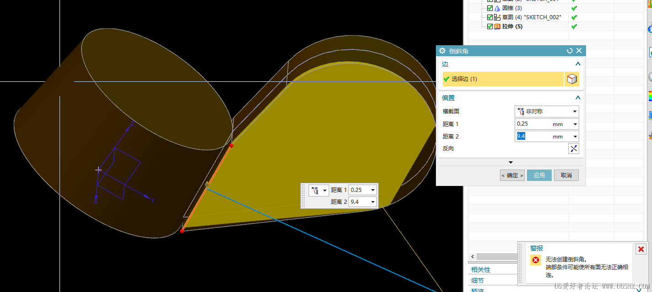Select the 拉伸 (5) extrude icon in tree
The image size is (652, 292).
[497, 27]
